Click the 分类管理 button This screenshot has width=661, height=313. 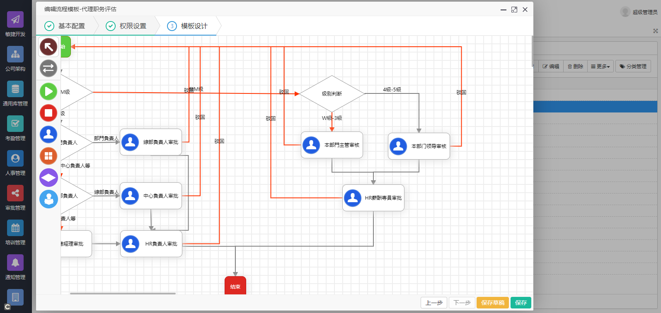(x=633, y=67)
